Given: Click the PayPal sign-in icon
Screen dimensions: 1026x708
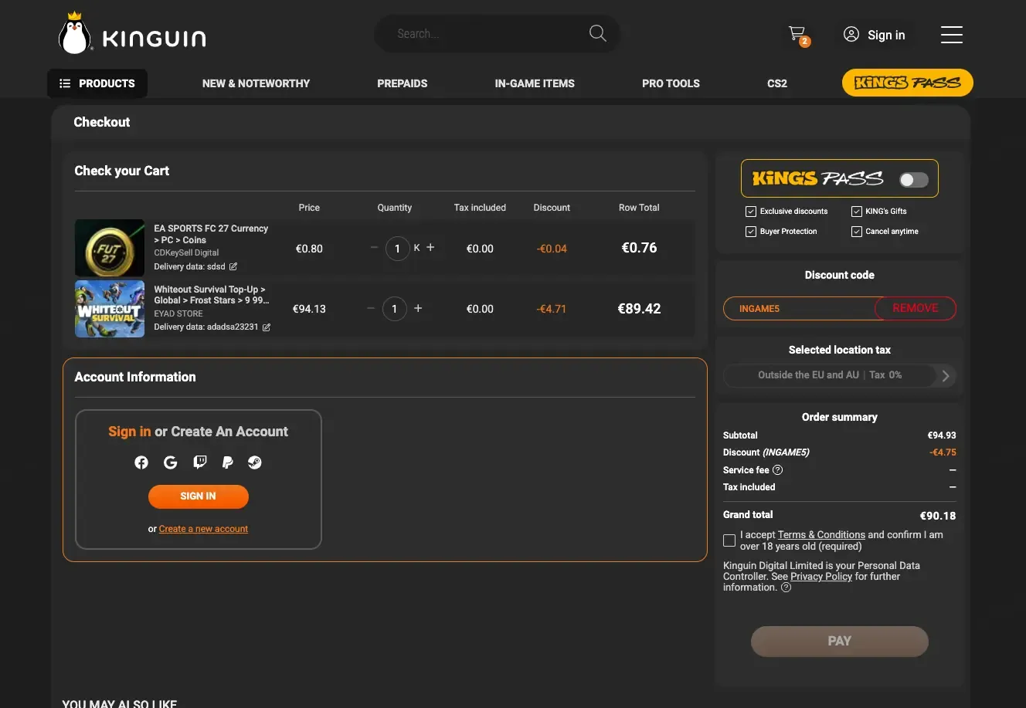Looking at the screenshot, I should pyautogui.click(x=228, y=462).
